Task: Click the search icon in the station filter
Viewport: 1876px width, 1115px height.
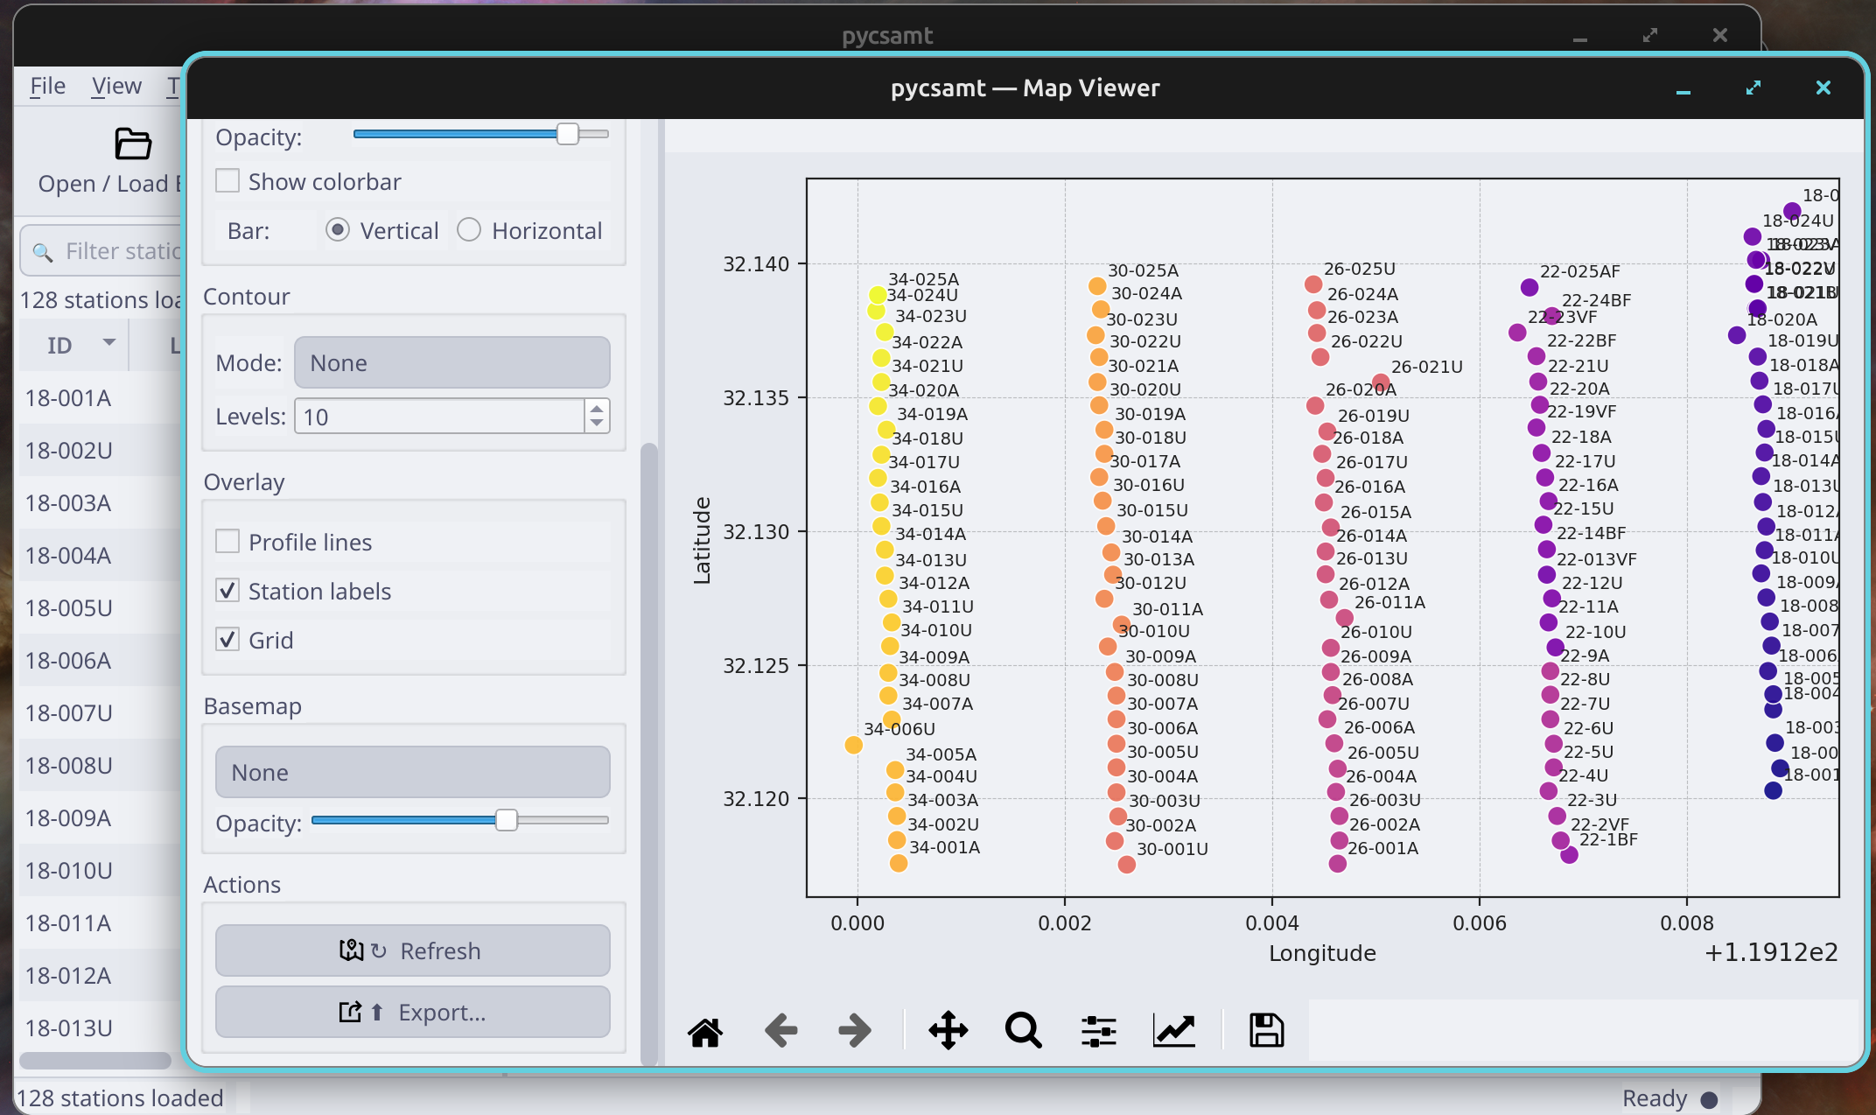Action: pyautogui.click(x=42, y=252)
